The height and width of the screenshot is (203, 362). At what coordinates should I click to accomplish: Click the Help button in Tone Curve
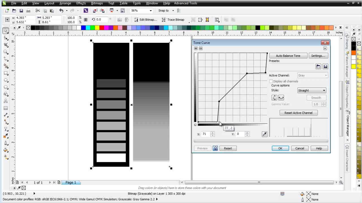(319, 148)
